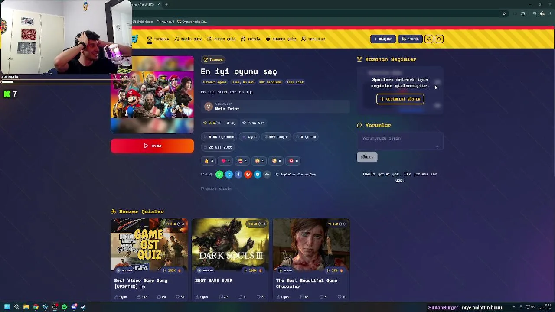Share the quiz via WhatsApp icon
The image size is (555, 312).
click(x=219, y=174)
